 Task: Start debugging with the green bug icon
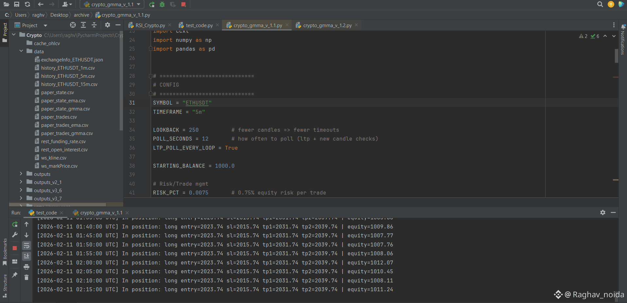(x=162, y=4)
